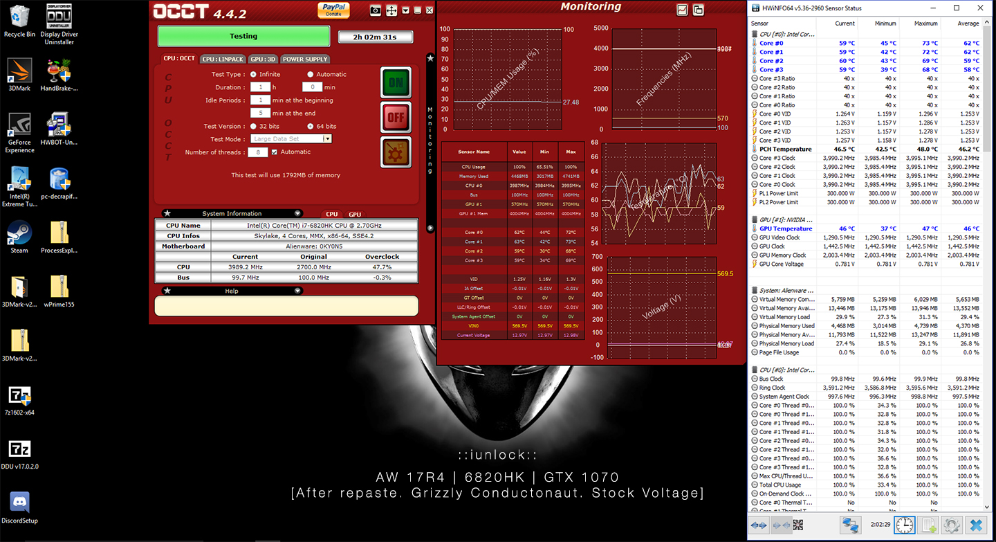Screen dimensions: 996x542
Task: Select the 32 bits test version
Action: pos(253,126)
